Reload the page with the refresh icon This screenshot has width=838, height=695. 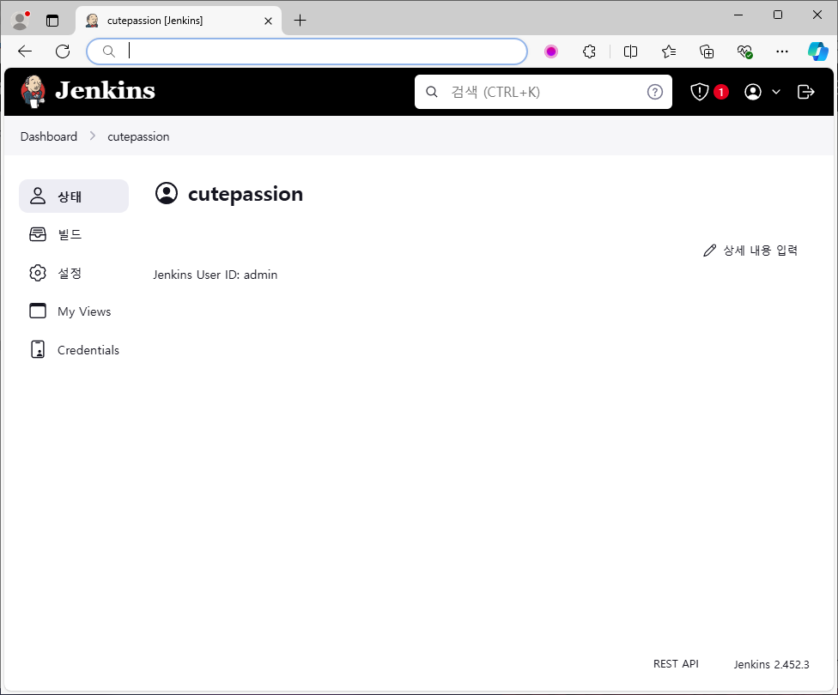point(63,51)
